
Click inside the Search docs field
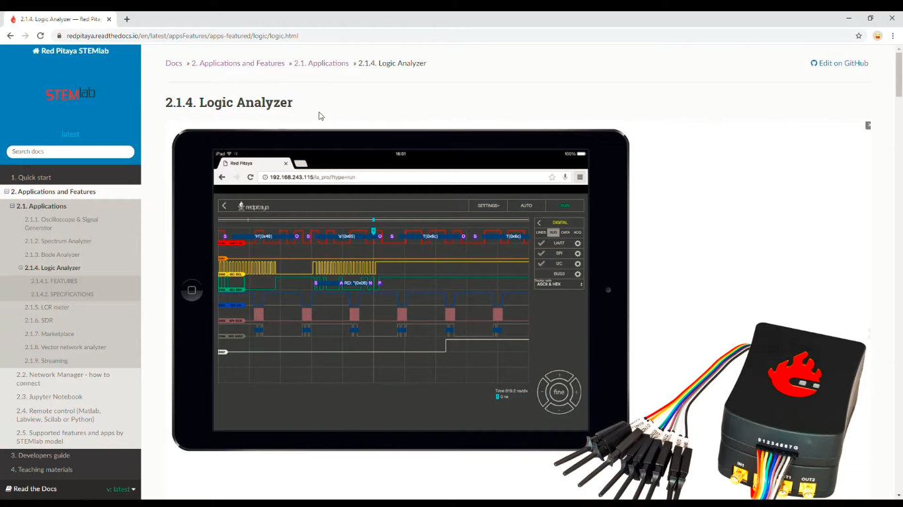pos(70,152)
